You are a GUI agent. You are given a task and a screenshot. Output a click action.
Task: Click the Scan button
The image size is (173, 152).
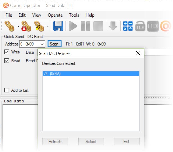(54, 44)
